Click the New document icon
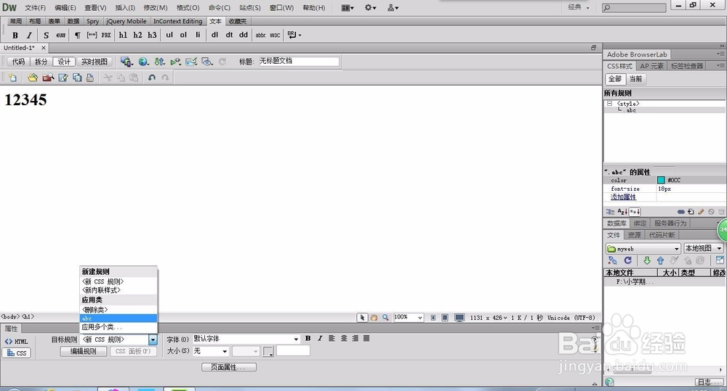727x391 pixels. [12, 78]
